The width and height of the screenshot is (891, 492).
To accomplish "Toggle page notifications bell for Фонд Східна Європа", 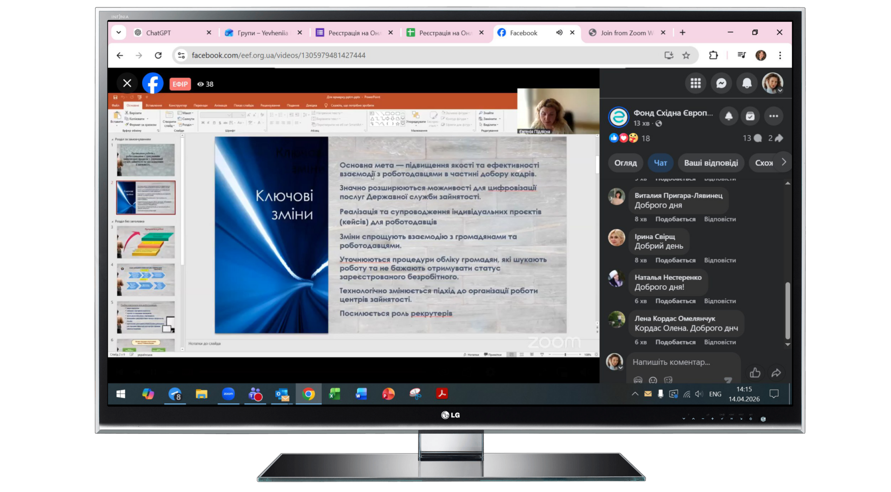I will (729, 116).
